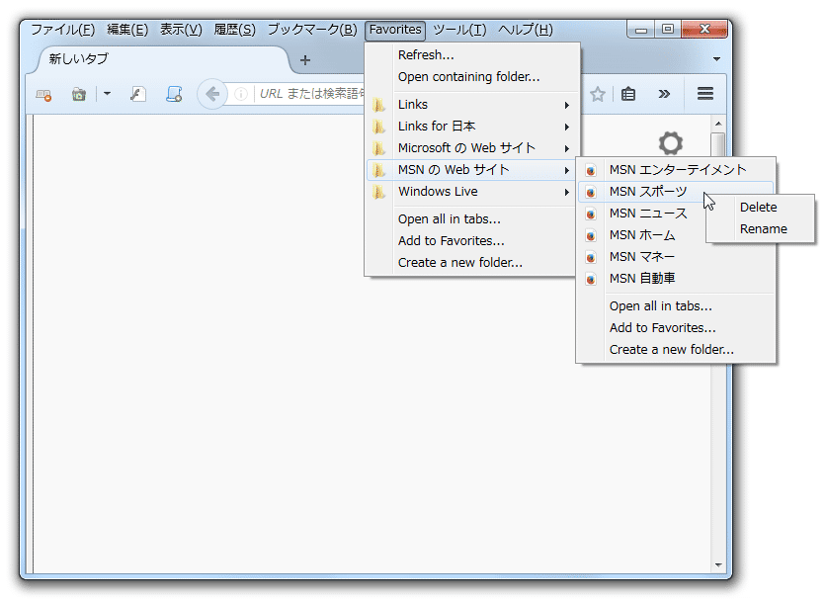
Task: Open the ブックマーク(B) menu
Action: (x=312, y=30)
